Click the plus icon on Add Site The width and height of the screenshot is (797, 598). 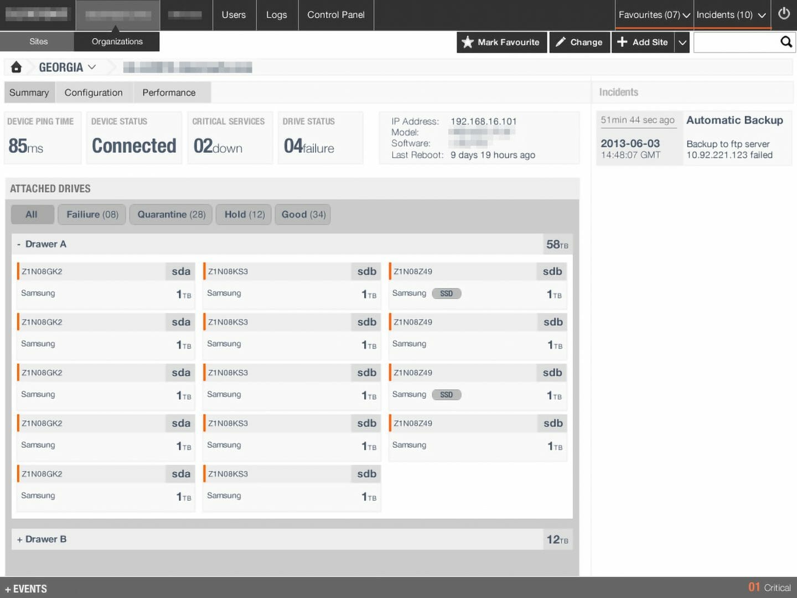623,42
